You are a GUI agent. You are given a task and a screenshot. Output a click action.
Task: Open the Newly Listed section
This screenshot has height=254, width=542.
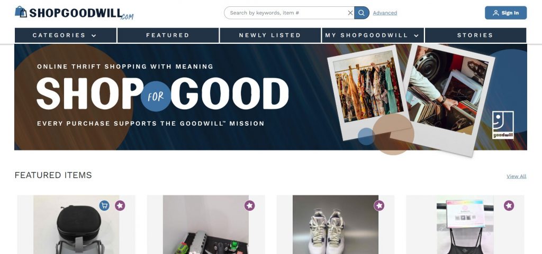coord(270,35)
